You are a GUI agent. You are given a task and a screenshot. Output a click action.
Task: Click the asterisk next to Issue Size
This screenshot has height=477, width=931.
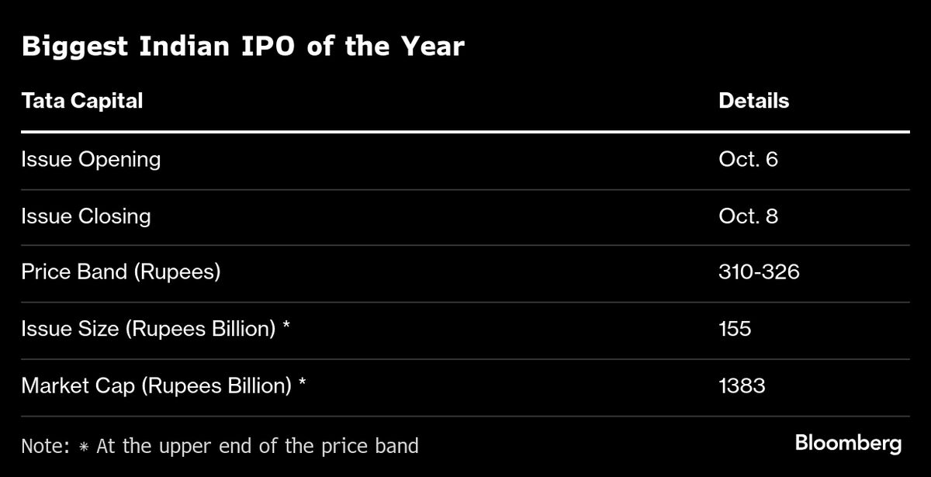tap(286, 327)
